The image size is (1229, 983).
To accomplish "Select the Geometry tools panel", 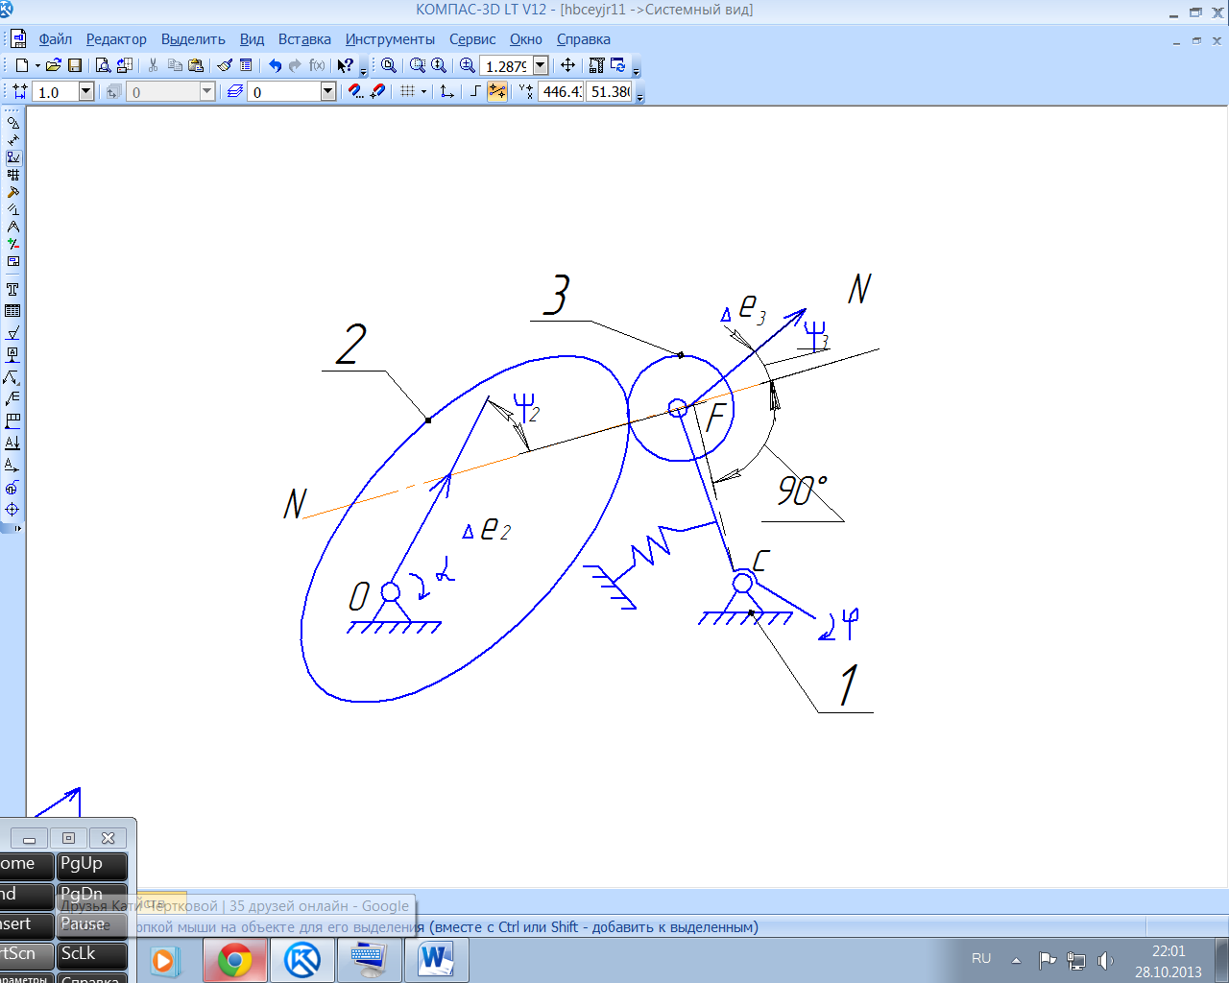I will [x=12, y=123].
